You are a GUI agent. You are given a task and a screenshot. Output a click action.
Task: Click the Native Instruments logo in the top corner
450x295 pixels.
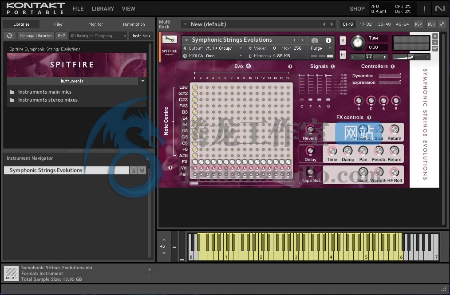pos(440,8)
